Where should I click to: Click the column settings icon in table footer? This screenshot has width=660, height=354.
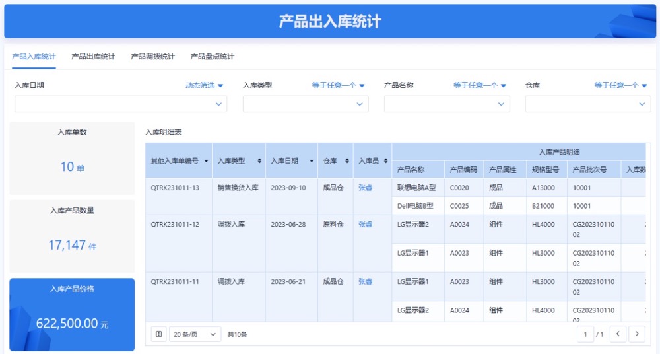coord(159,334)
